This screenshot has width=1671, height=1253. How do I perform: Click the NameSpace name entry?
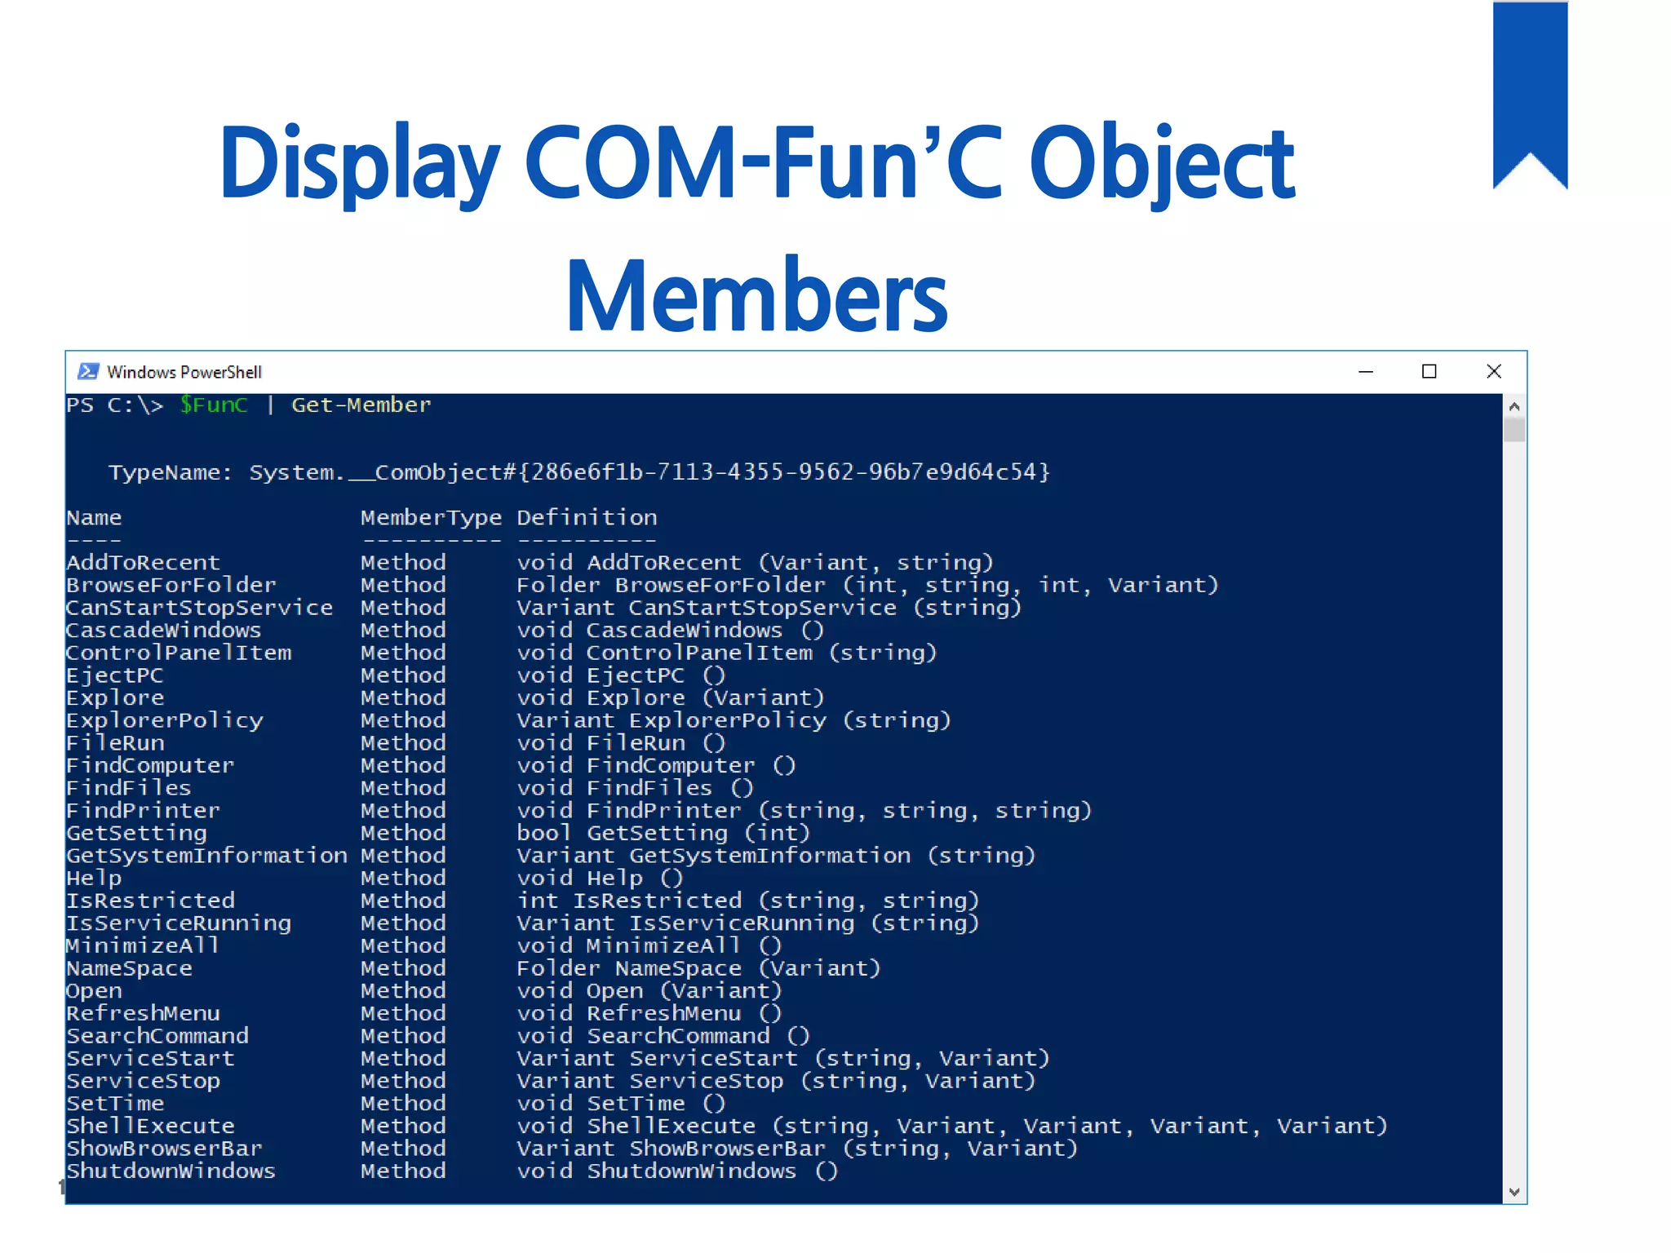[129, 968]
